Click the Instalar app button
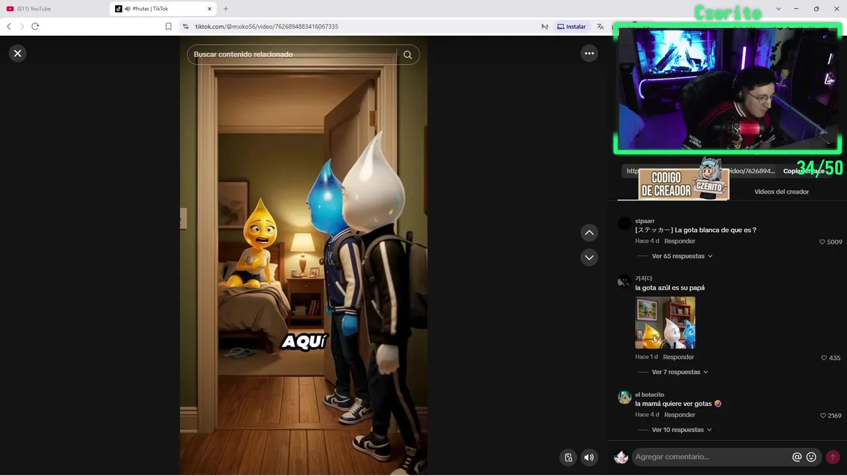The image size is (847, 476). (572, 26)
